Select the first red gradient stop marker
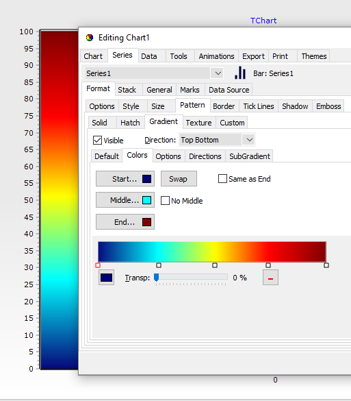351x401 pixels. pyautogui.click(x=98, y=265)
